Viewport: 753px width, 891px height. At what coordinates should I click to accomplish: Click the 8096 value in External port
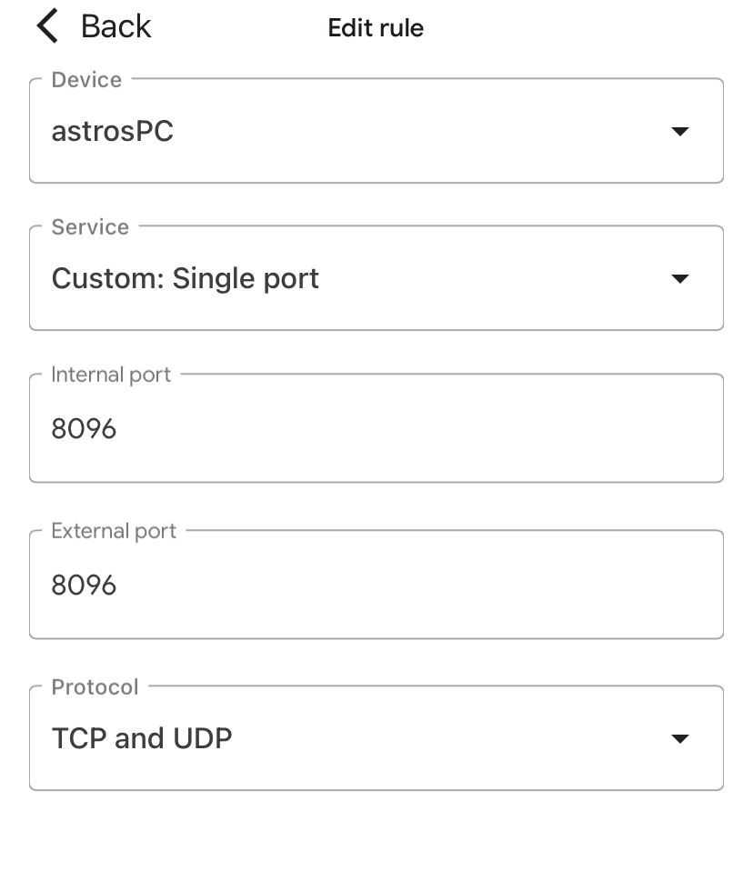[84, 586]
